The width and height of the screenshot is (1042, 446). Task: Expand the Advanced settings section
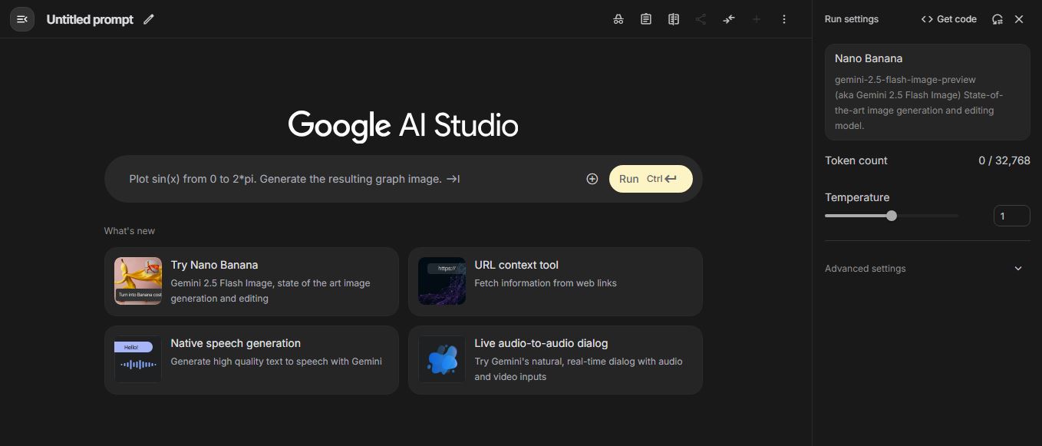tap(927, 269)
